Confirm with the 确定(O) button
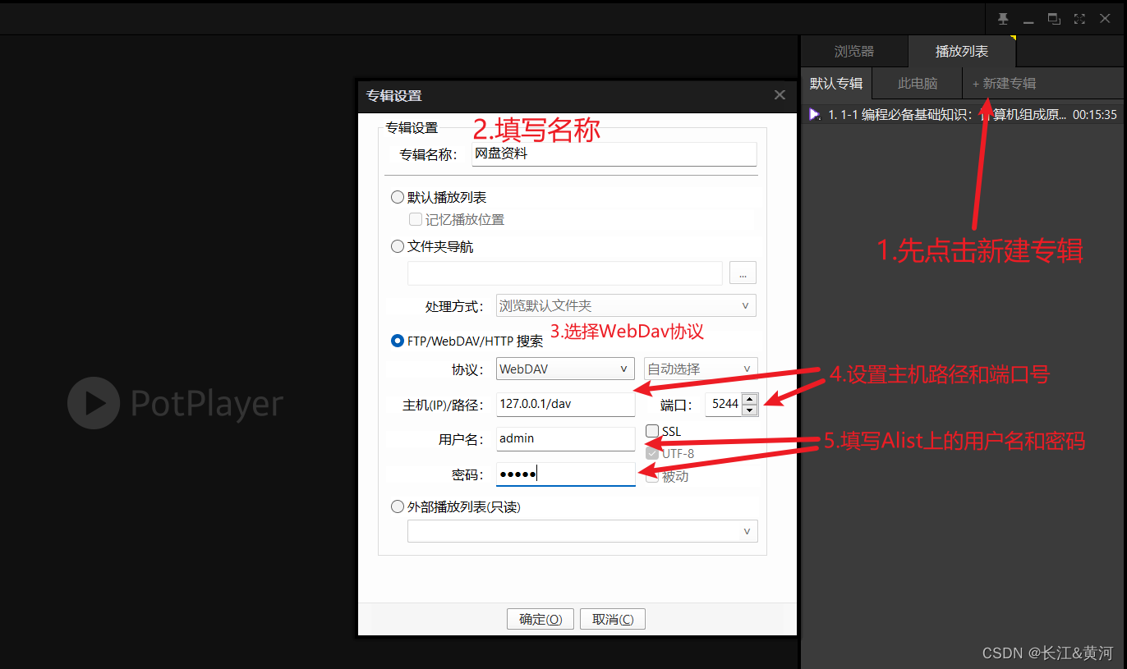Image resolution: width=1127 pixels, height=669 pixels. point(540,619)
